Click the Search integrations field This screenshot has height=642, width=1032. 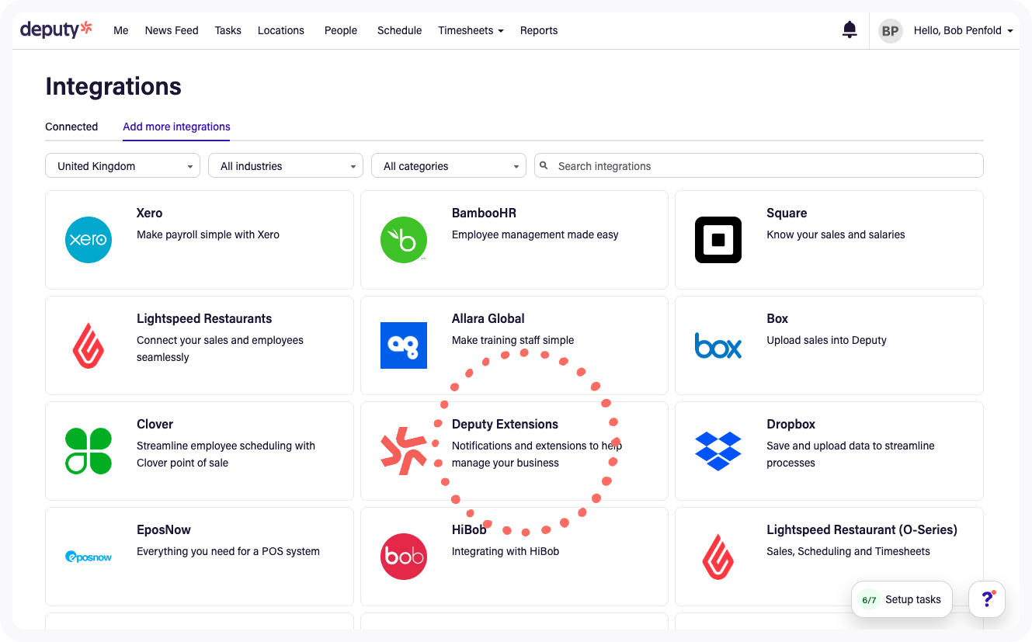click(759, 165)
